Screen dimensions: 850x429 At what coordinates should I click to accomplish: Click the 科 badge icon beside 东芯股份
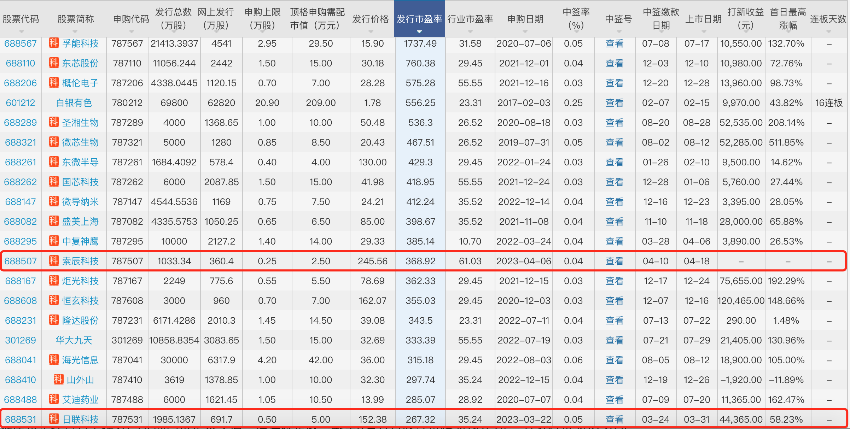click(x=54, y=63)
